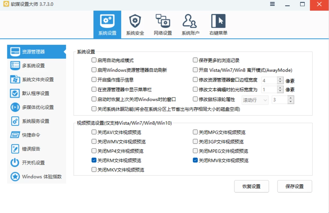
Task: Select the 多系统设置 sidebar icon
Action: coord(15,66)
